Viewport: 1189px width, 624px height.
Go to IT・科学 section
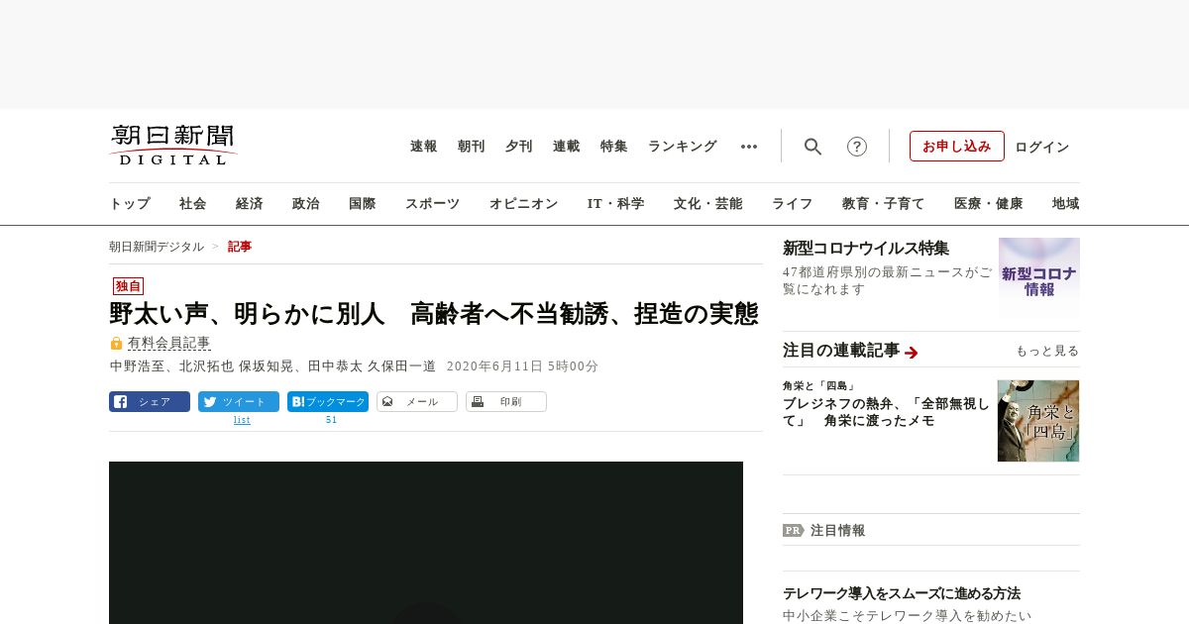[616, 203]
